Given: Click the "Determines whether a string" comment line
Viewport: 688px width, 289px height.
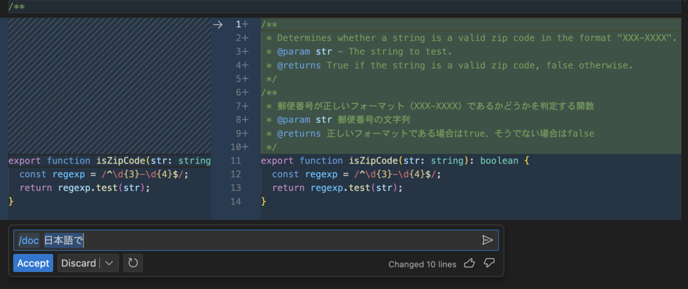Looking at the screenshot, I should click(x=471, y=38).
